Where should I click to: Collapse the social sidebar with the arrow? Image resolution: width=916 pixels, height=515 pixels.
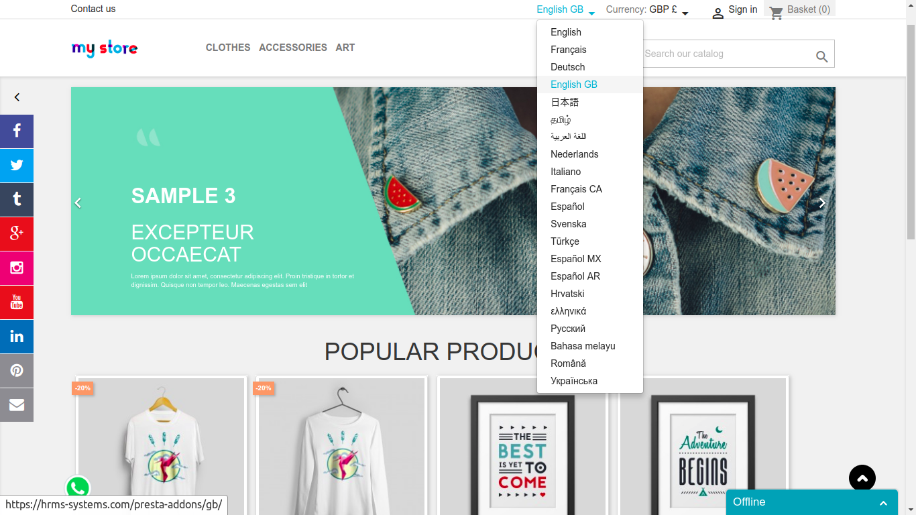pos(17,97)
